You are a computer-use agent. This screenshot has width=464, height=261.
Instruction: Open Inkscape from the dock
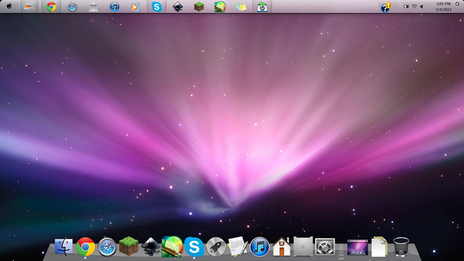click(150, 246)
